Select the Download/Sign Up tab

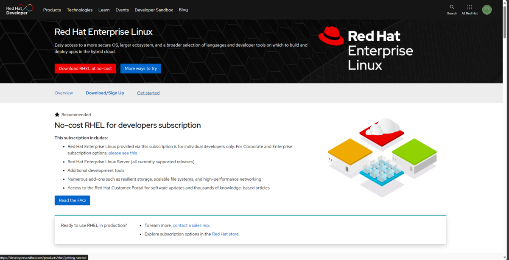pos(105,93)
